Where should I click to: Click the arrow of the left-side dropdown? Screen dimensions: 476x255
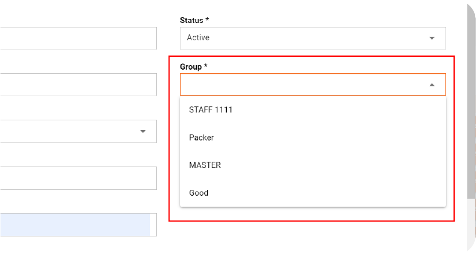click(x=143, y=131)
